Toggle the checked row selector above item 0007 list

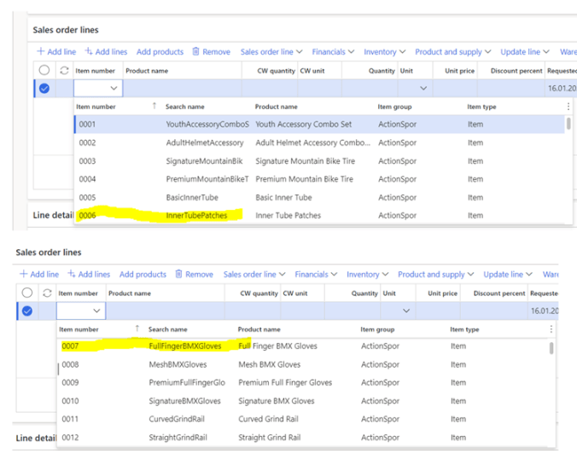click(x=27, y=311)
